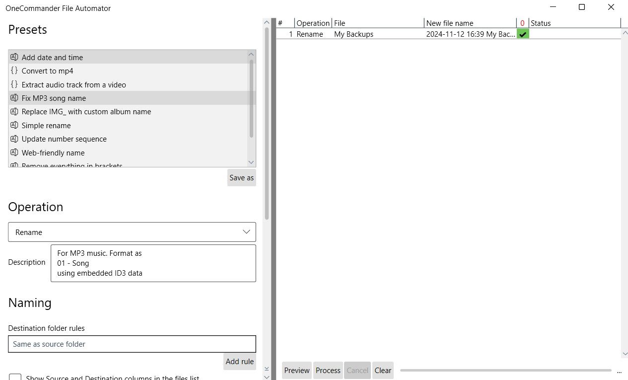
Task: Click the green checkmark status for My Backups
Action: (x=523, y=34)
